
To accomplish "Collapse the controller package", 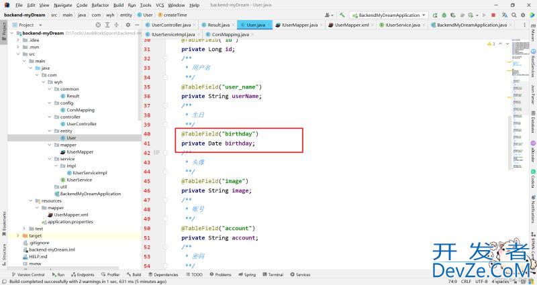I will 50,117.
